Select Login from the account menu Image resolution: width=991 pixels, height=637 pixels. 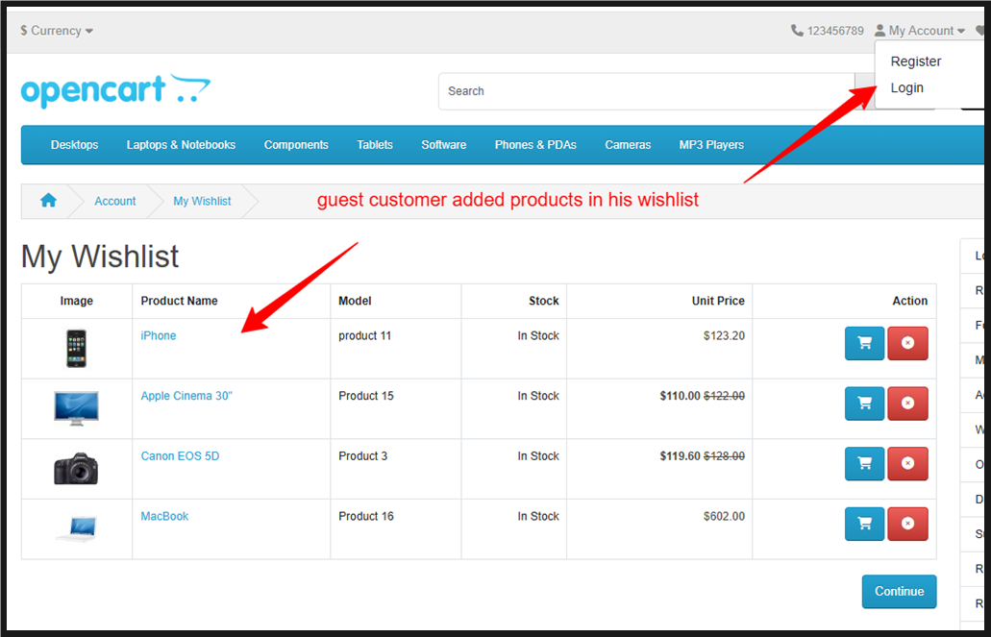coord(906,87)
